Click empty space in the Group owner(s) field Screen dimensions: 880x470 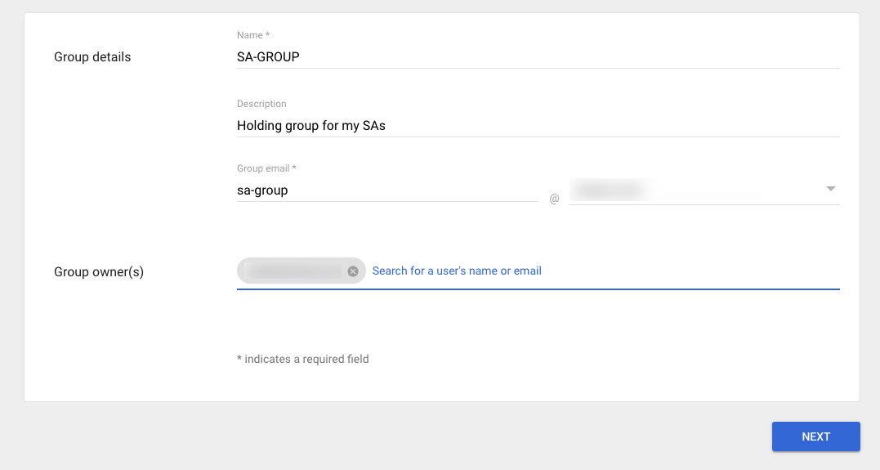(x=695, y=271)
